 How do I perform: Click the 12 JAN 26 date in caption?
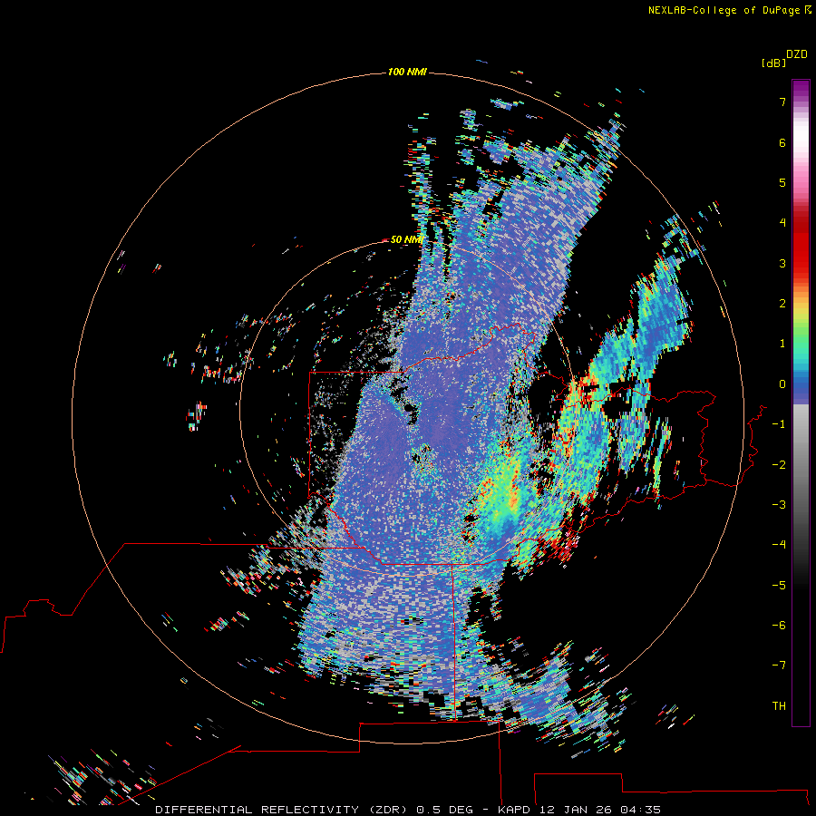tap(578, 810)
